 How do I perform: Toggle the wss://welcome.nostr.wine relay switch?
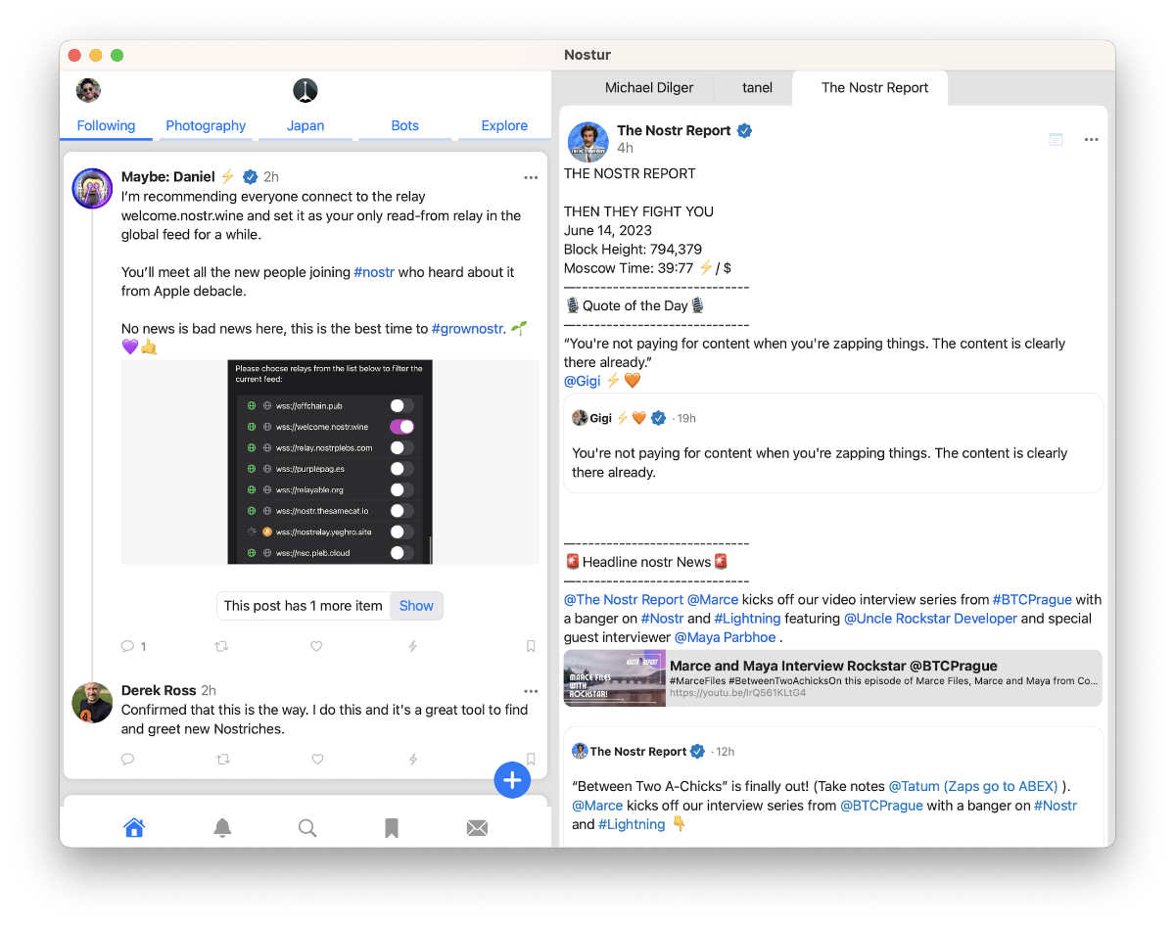point(401,427)
